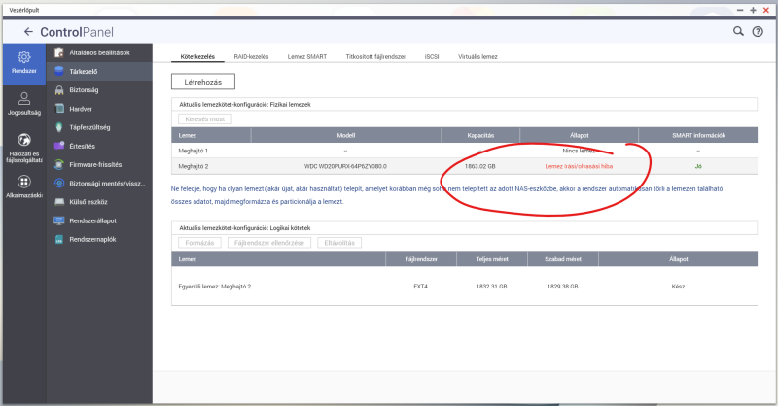The image size is (778, 406).
Task: Minimize the Vezérlőpult window
Action: 740,10
